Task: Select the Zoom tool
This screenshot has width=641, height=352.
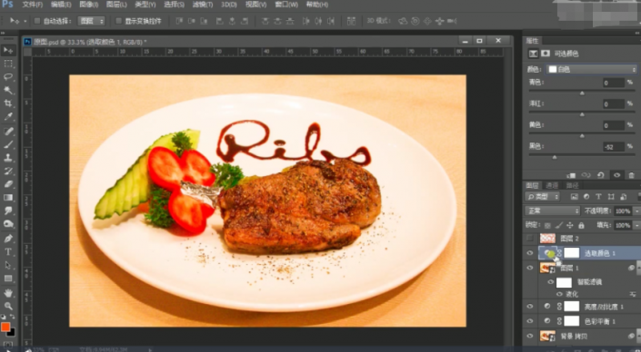Action: point(8,306)
